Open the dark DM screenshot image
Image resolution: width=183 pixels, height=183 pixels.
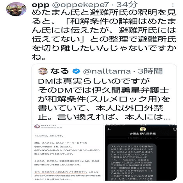point(141,153)
